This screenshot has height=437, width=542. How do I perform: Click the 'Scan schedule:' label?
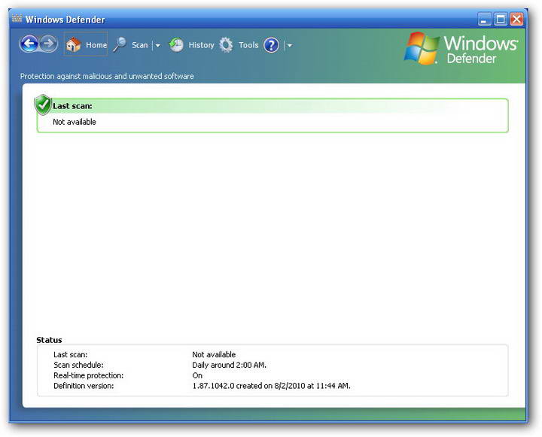click(x=78, y=365)
